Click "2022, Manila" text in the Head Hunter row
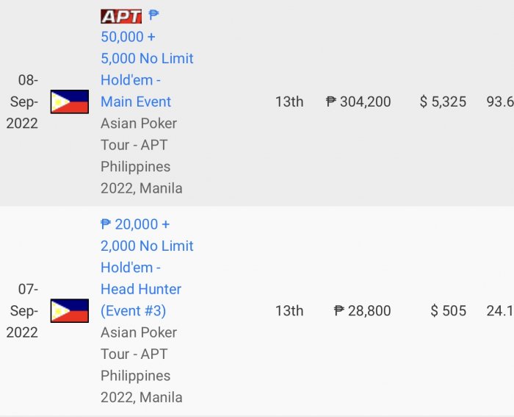The image size is (514, 417). pos(141,398)
